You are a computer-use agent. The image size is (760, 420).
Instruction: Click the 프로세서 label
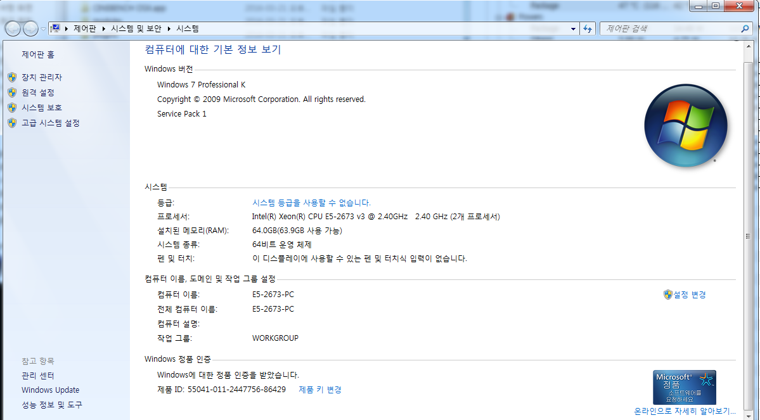pos(173,217)
